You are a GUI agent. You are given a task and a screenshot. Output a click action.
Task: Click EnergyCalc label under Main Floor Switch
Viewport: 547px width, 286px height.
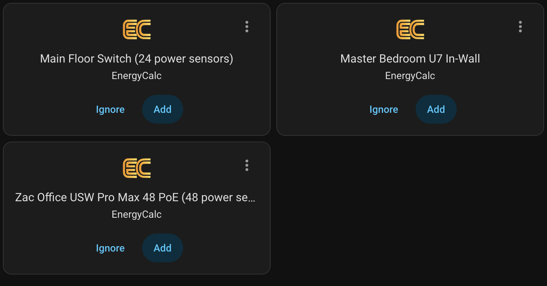coord(137,75)
